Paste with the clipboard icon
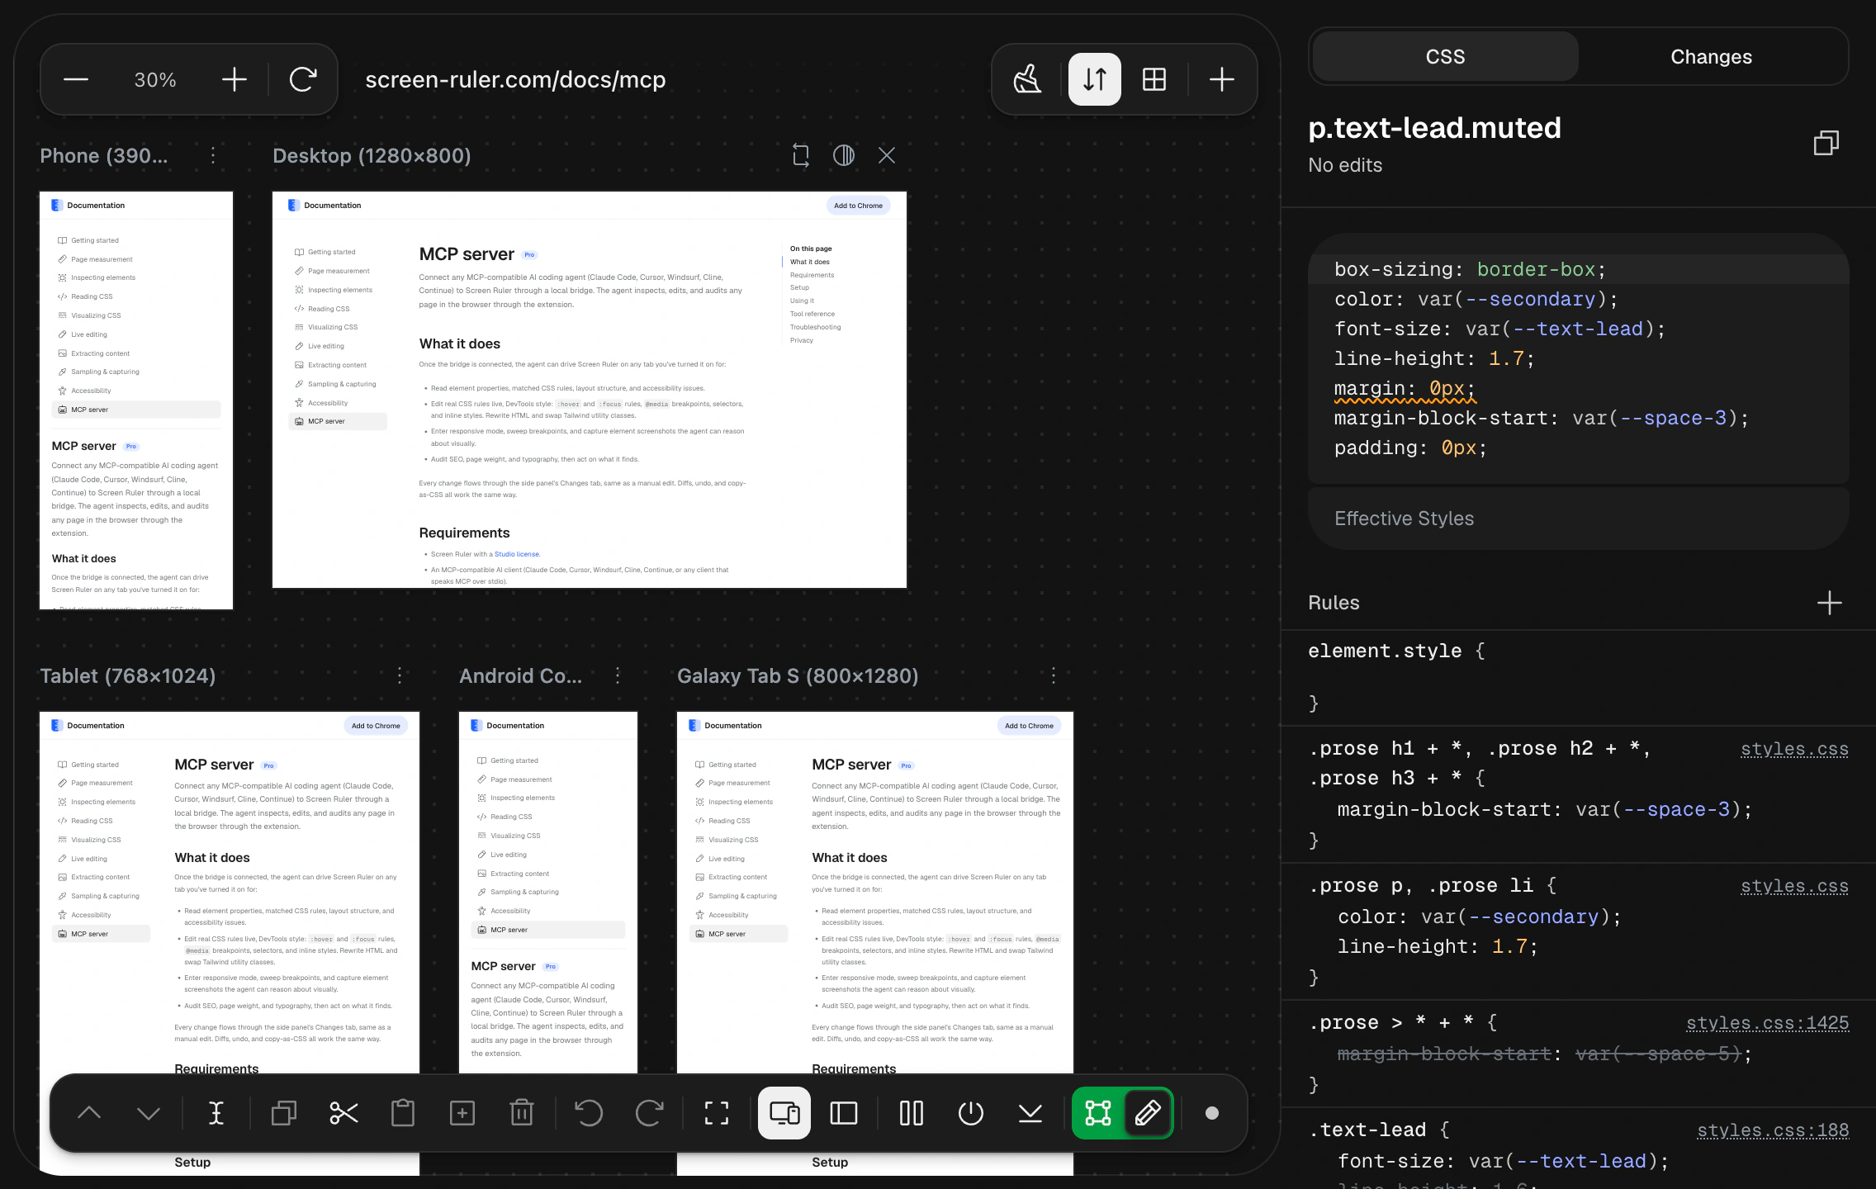Viewport: 1876px width, 1189px height. [403, 1113]
